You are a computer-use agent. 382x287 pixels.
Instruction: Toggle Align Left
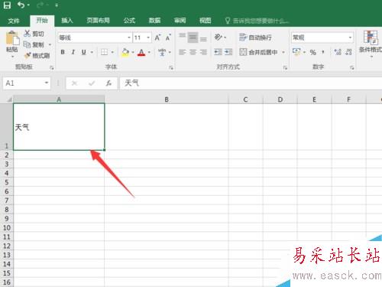click(182, 52)
